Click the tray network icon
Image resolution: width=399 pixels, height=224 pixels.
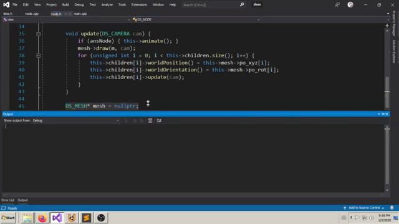click(x=364, y=218)
